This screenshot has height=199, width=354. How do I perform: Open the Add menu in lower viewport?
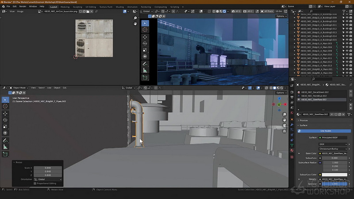[49, 88]
